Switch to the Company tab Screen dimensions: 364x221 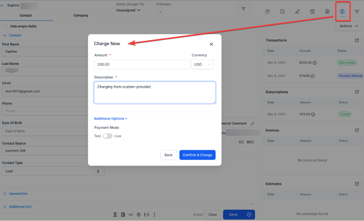tap(81, 15)
